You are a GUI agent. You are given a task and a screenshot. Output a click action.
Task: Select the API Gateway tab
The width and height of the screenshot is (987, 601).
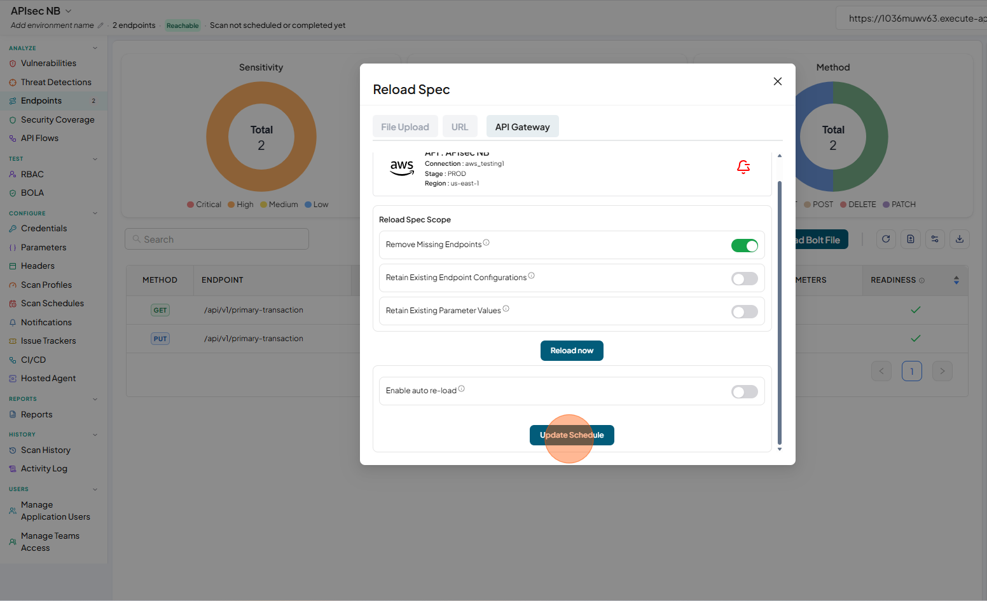click(x=523, y=126)
